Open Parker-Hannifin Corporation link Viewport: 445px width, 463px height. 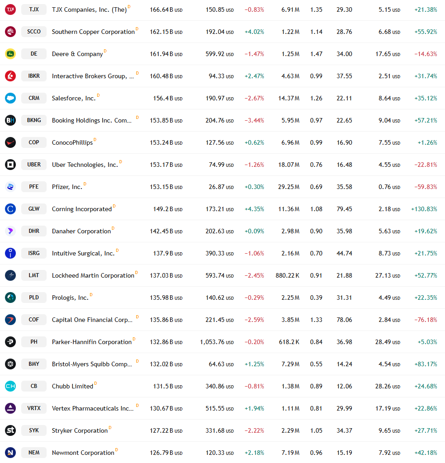click(x=92, y=342)
